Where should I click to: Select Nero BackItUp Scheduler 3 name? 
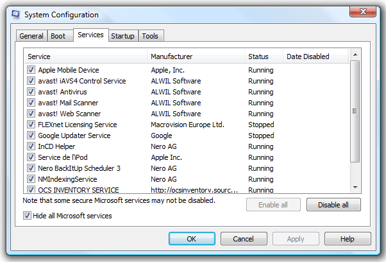point(79,168)
